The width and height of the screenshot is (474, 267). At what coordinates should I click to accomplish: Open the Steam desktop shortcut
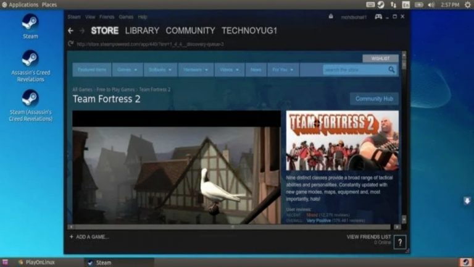tap(30, 27)
